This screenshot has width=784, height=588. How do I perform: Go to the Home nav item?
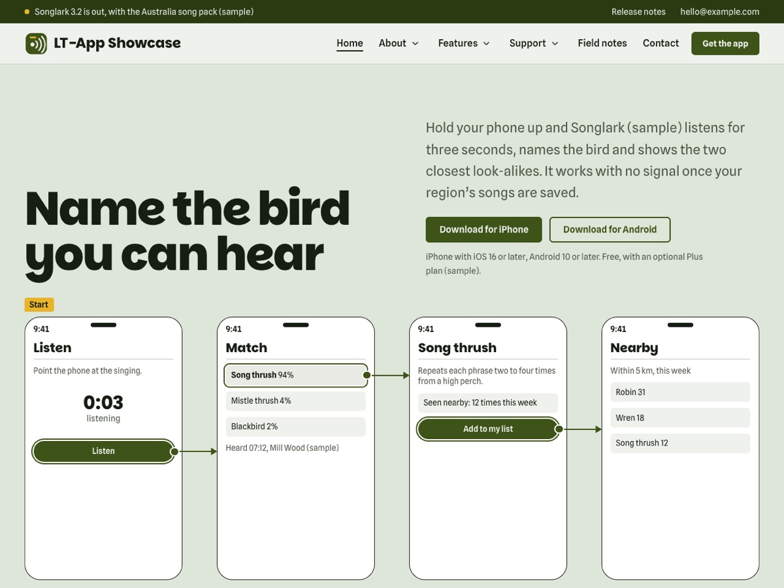[x=350, y=43]
